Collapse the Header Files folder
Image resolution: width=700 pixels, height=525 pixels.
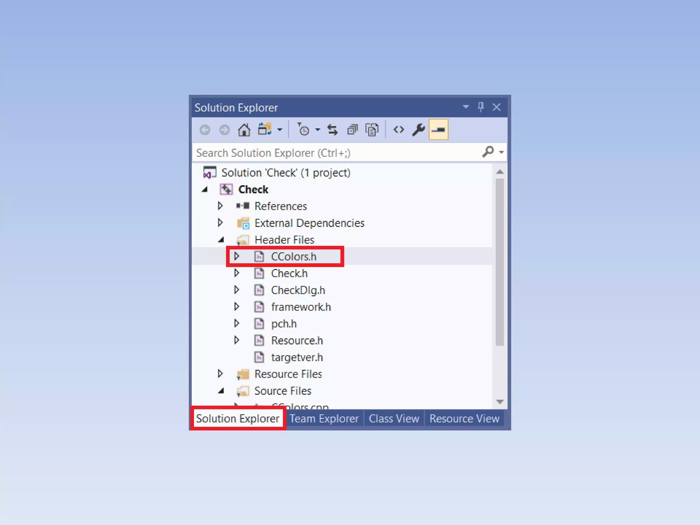[221, 240]
